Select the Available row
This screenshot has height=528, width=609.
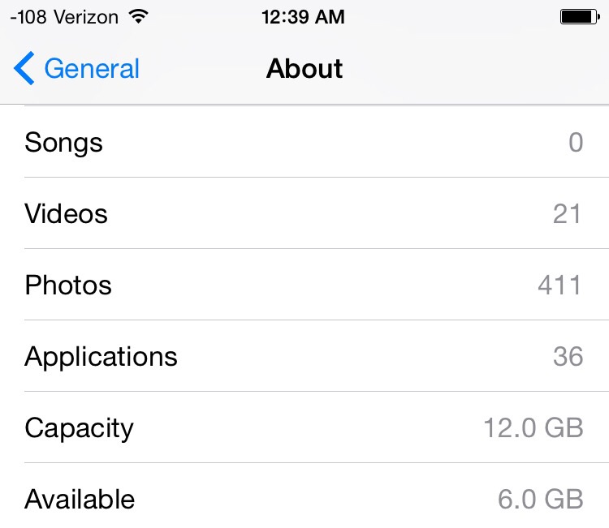[x=304, y=497]
